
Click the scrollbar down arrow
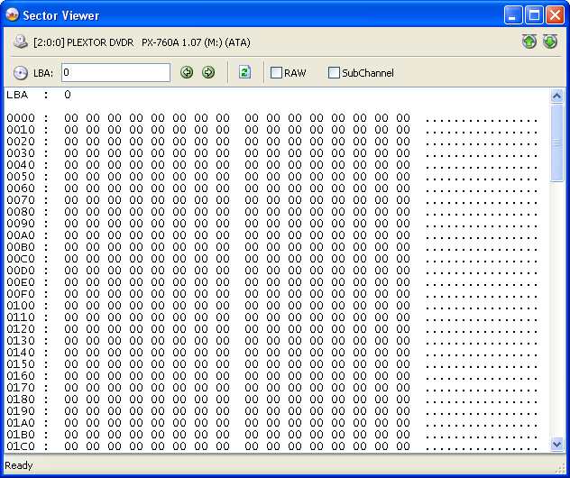[x=556, y=445]
